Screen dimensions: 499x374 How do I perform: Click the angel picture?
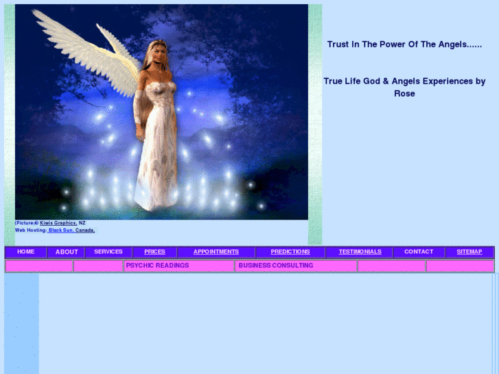point(161,112)
